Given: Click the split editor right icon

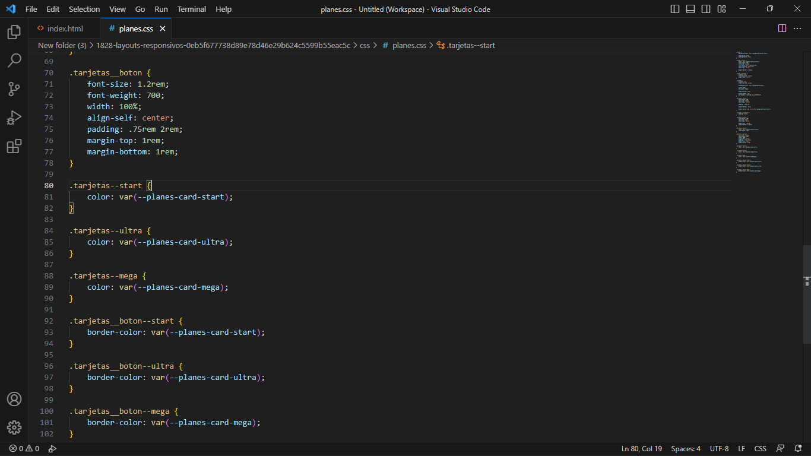Looking at the screenshot, I should pyautogui.click(x=782, y=28).
